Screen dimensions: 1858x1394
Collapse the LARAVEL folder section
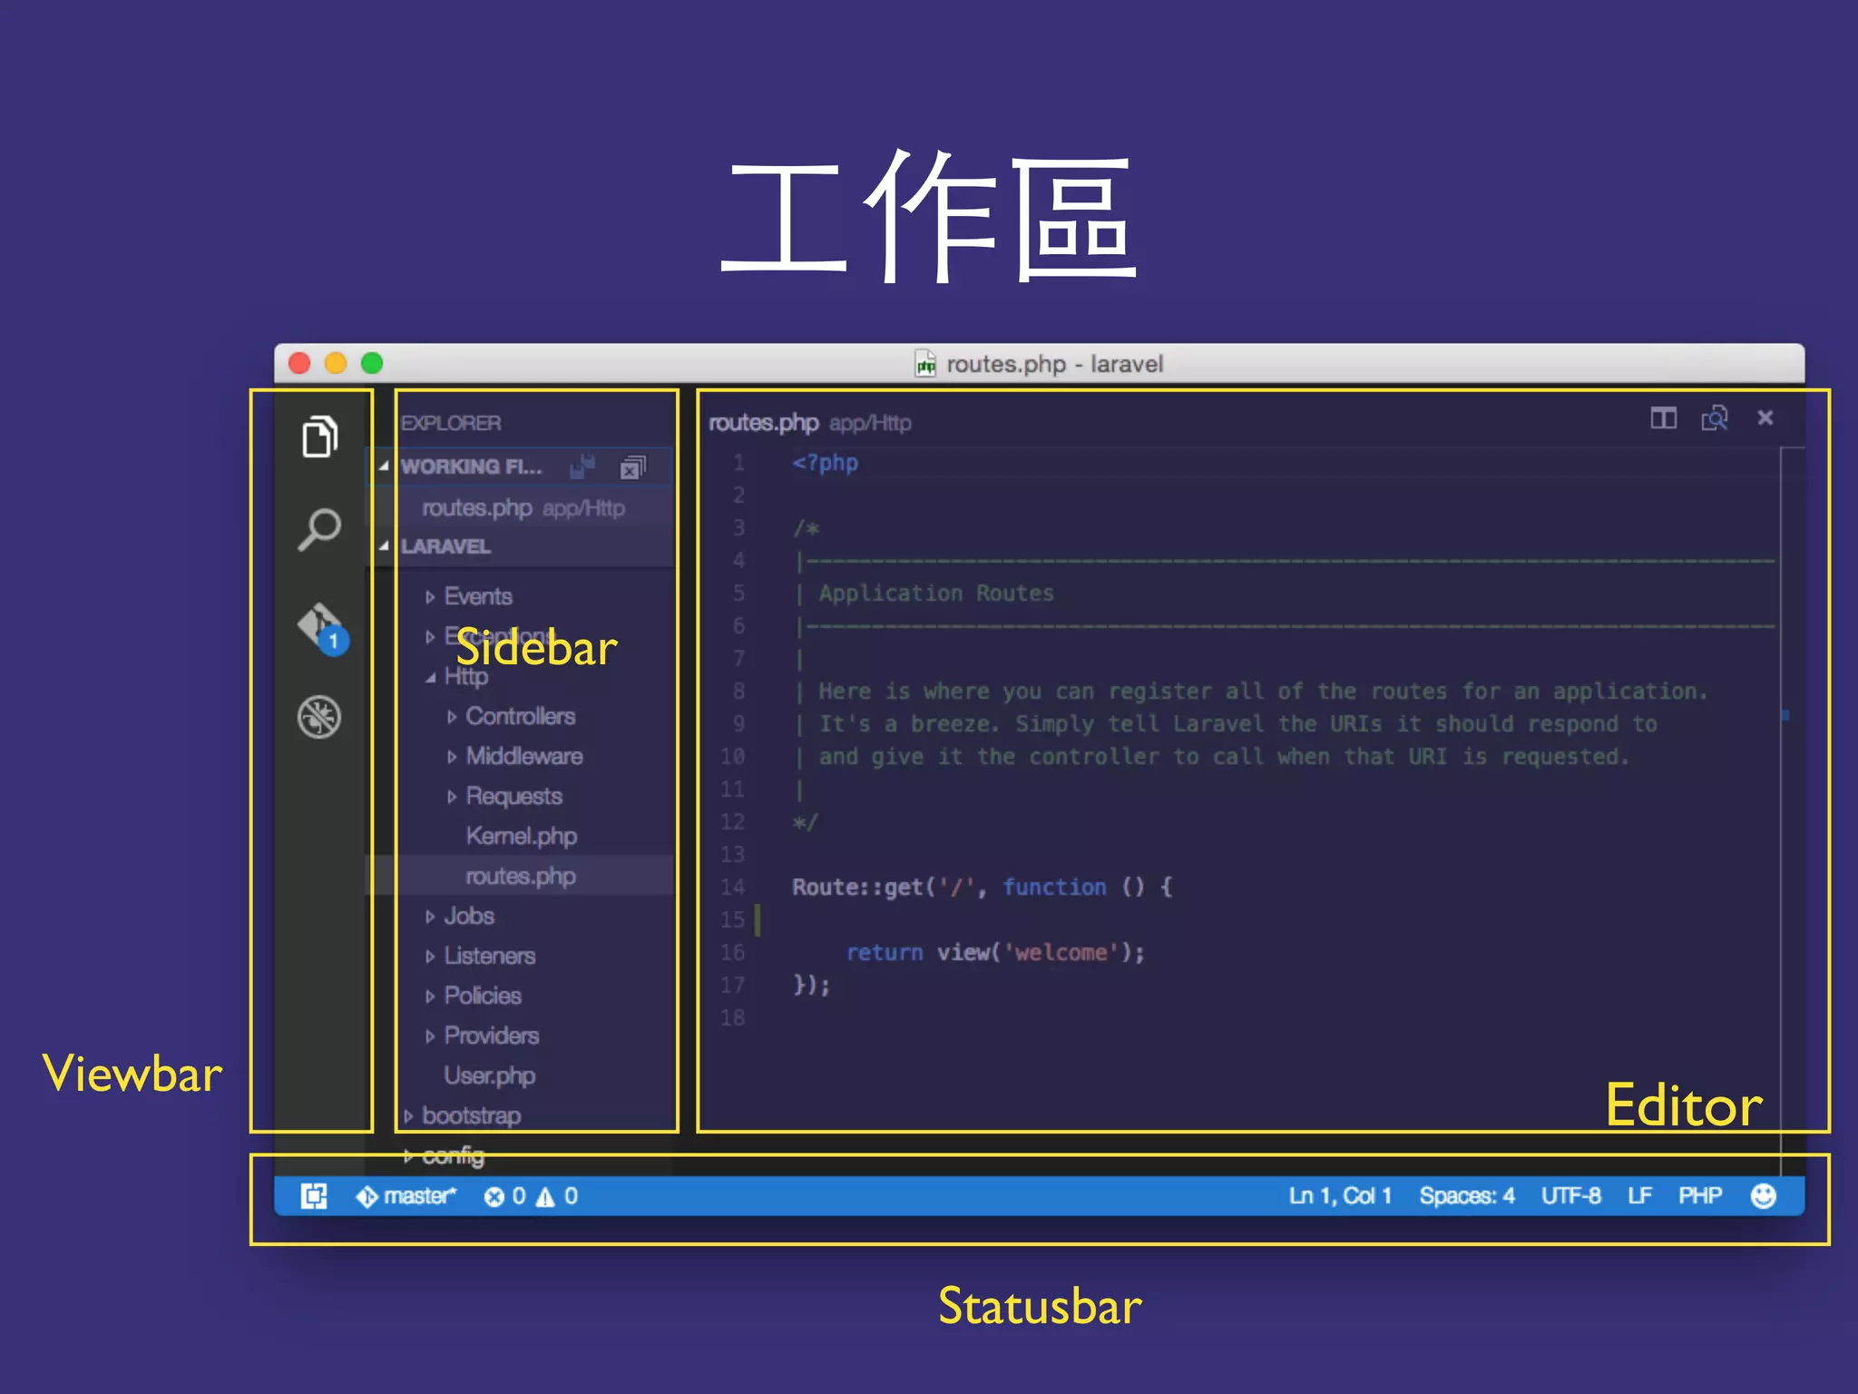click(384, 545)
